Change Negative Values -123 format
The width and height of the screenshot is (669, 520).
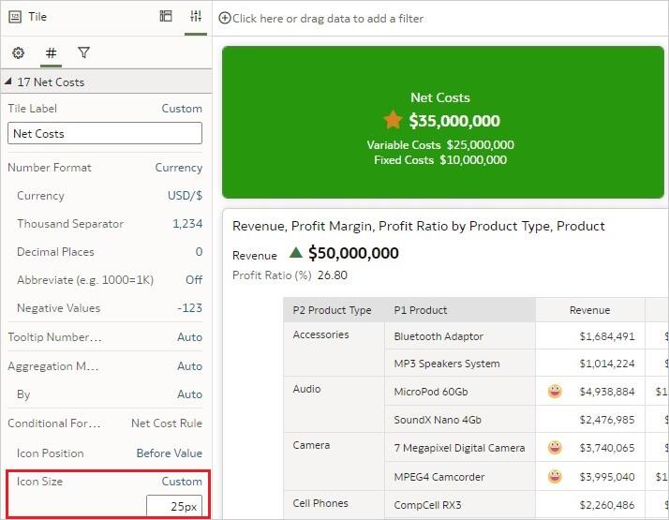[x=188, y=308]
